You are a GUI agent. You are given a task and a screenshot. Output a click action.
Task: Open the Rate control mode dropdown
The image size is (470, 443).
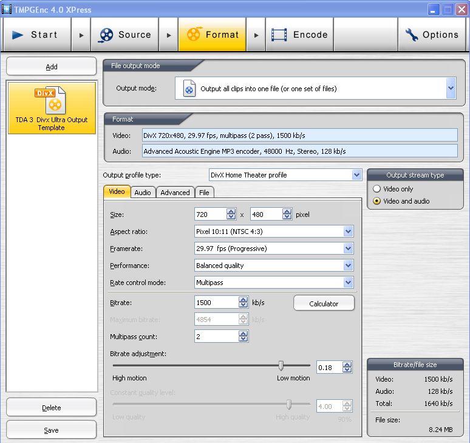348,282
